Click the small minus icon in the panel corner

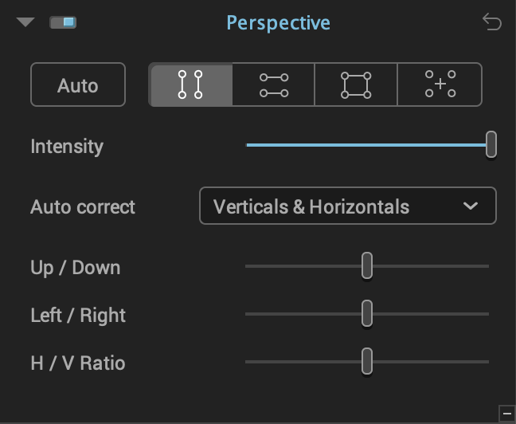coord(507,414)
